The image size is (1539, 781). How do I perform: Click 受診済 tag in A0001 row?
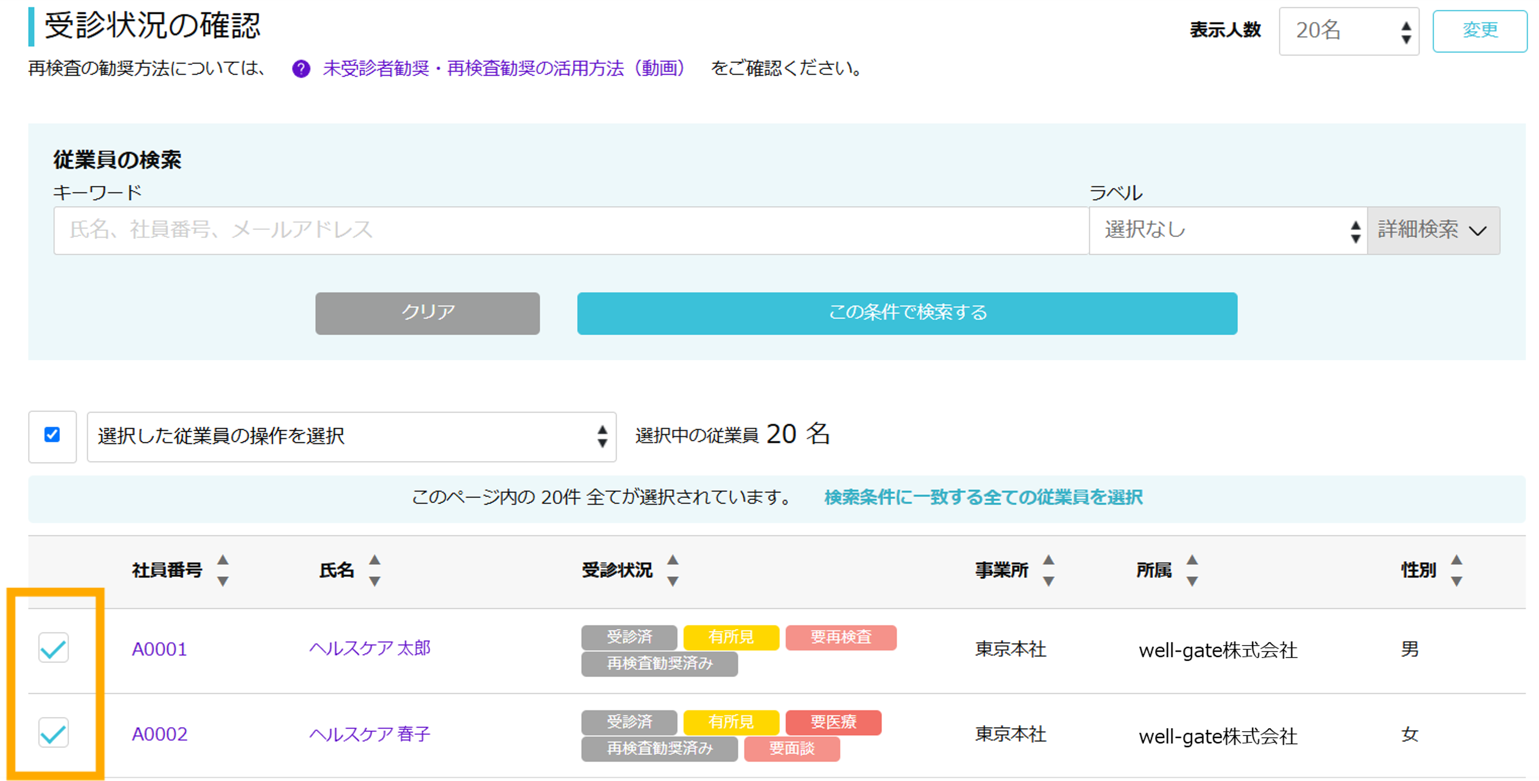(629, 637)
